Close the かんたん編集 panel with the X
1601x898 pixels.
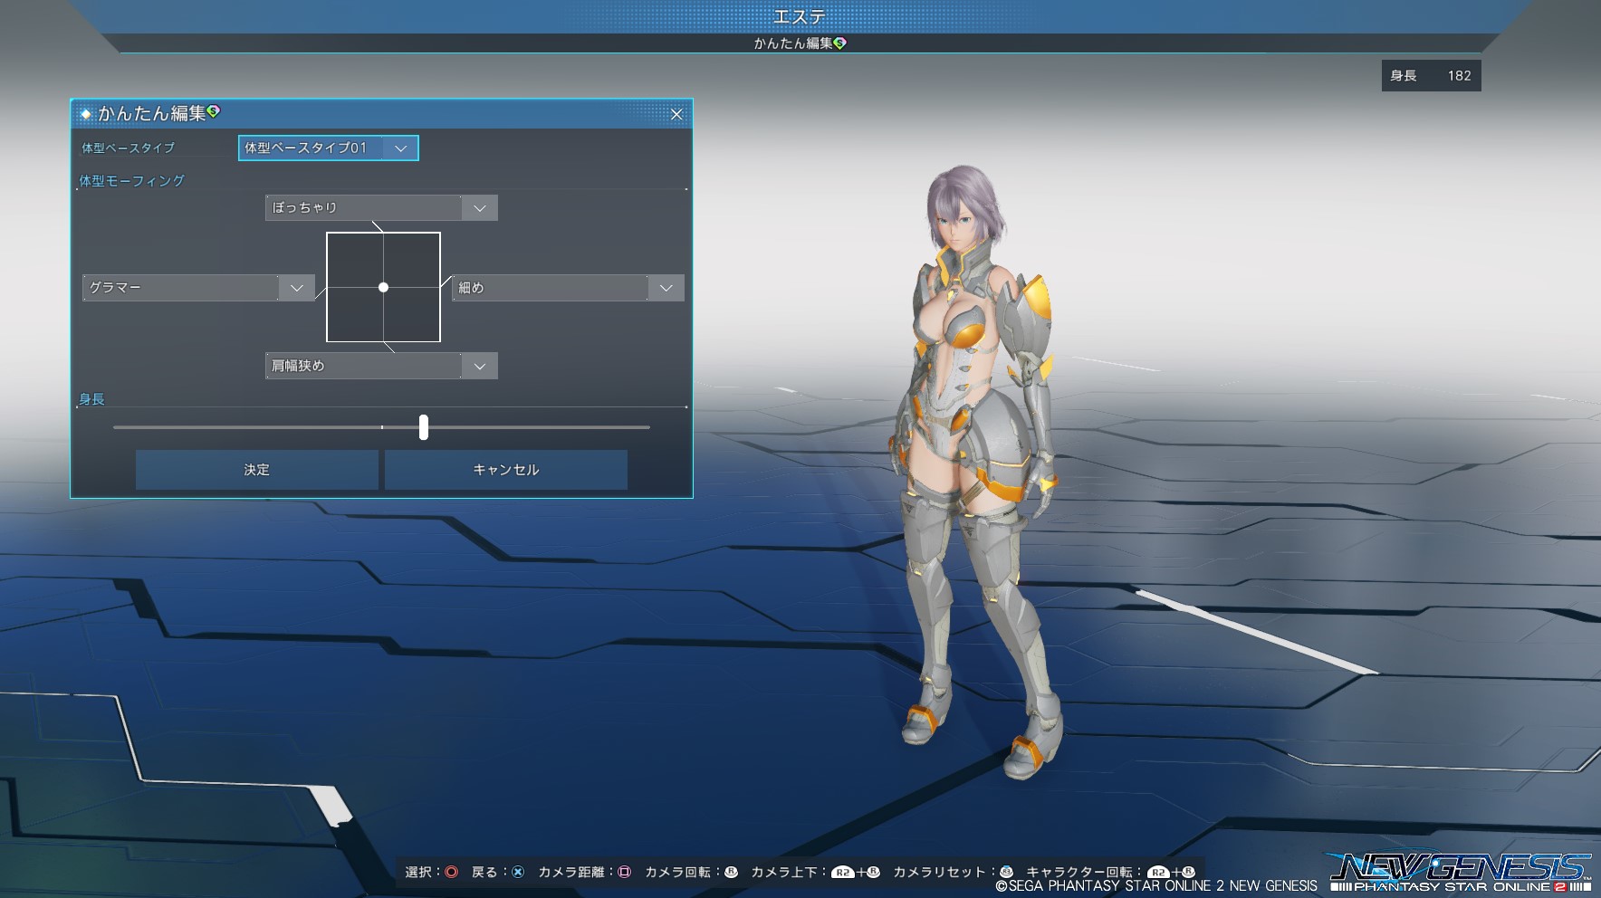[x=676, y=114]
